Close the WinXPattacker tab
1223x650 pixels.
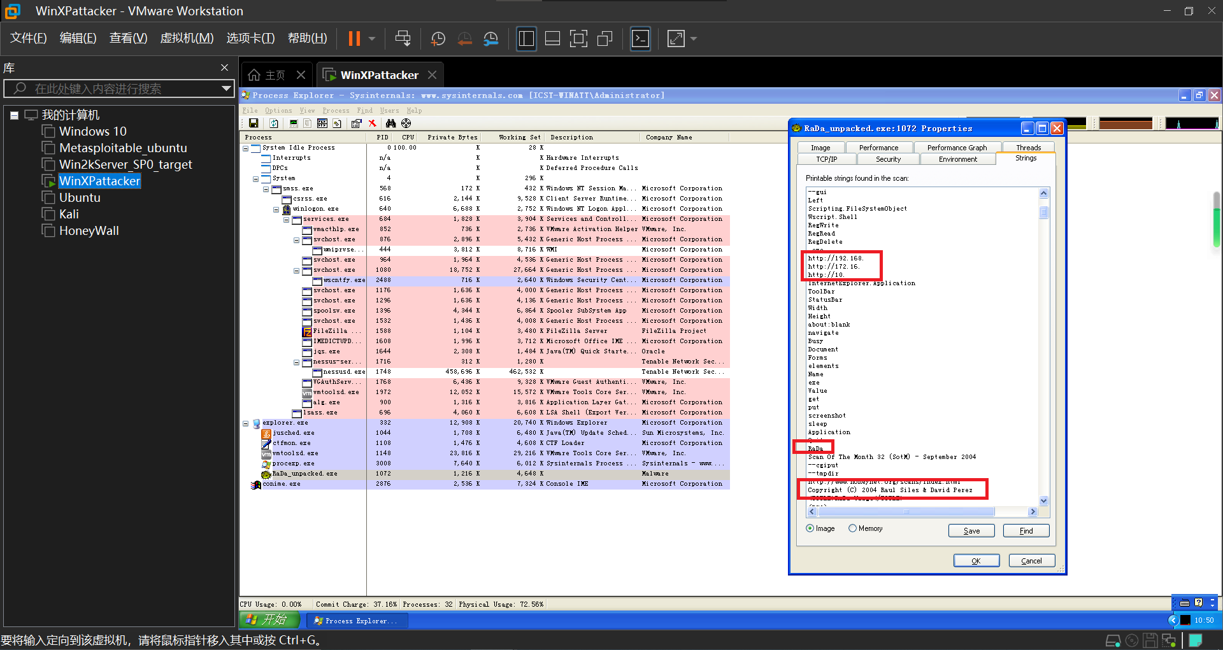433,75
